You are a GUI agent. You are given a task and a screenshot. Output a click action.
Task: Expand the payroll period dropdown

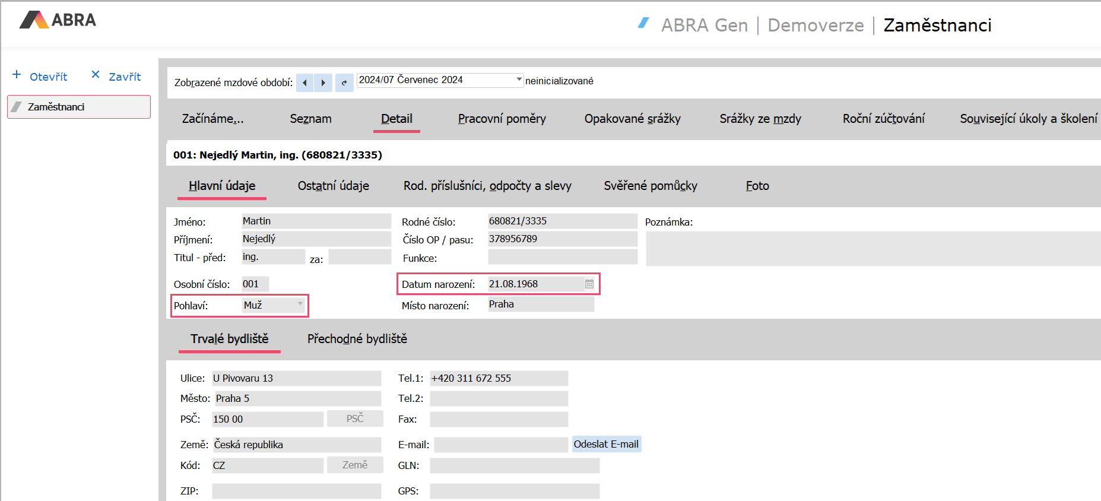point(519,80)
